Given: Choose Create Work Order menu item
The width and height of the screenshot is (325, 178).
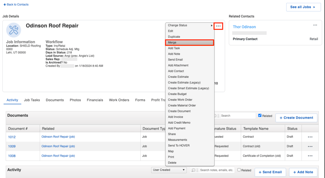Looking at the screenshot, I should click(x=189, y=100).
